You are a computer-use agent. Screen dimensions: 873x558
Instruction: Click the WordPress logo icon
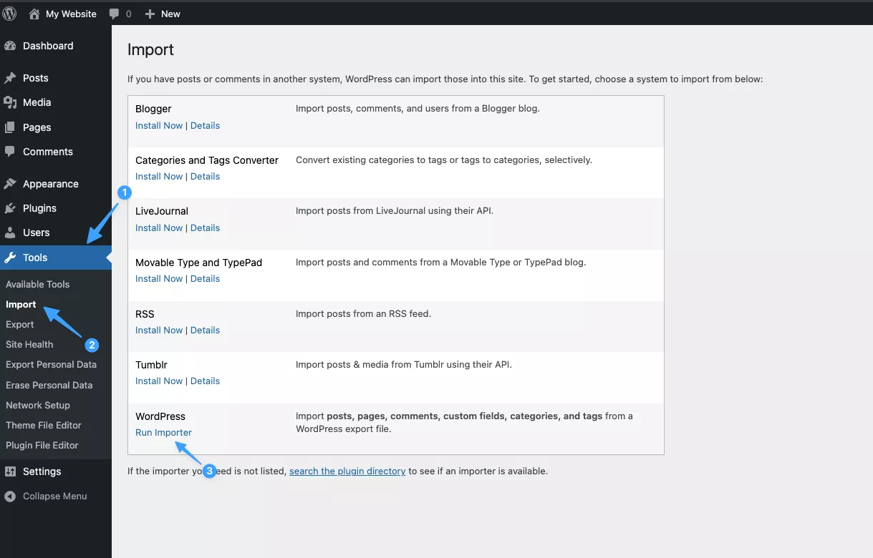pyautogui.click(x=10, y=14)
